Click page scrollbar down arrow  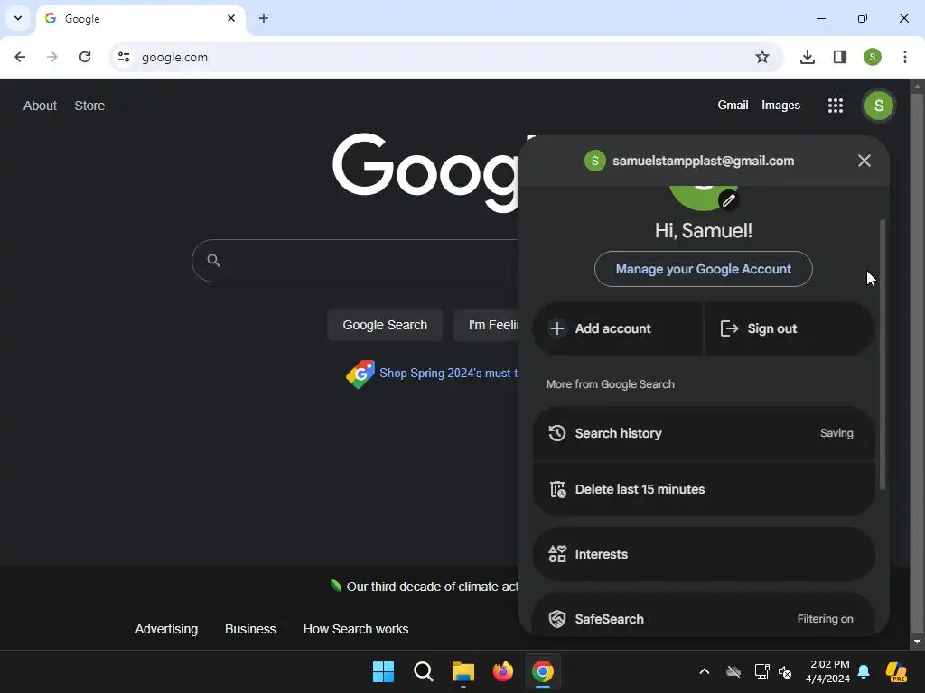pos(917,642)
